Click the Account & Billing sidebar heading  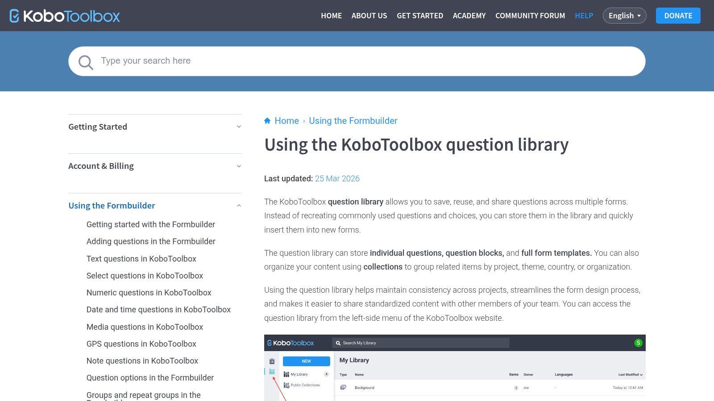101,166
